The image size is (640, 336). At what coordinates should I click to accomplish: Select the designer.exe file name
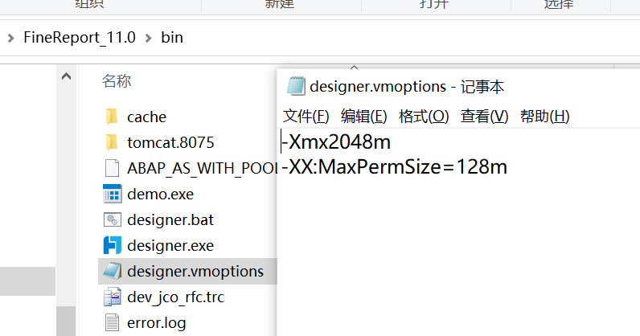(170, 245)
